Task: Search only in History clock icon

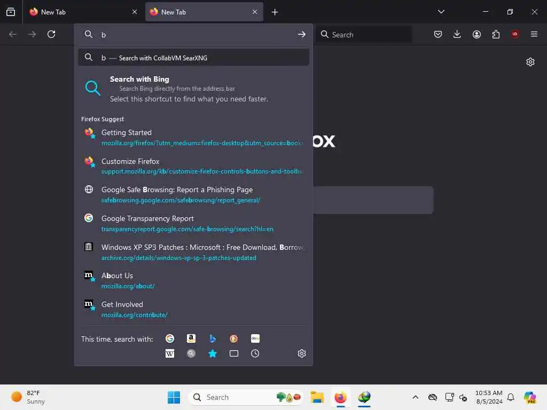Action: [x=255, y=353]
